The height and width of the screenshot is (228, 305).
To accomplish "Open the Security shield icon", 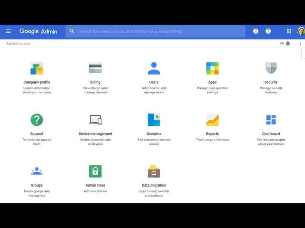I will [271, 68].
